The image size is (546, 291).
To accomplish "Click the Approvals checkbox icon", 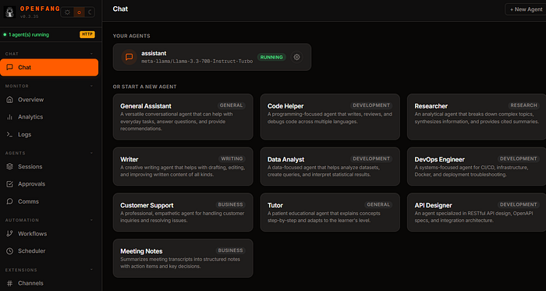I will (x=9, y=184).
